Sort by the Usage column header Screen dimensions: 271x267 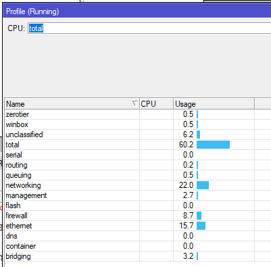point(214,104)
